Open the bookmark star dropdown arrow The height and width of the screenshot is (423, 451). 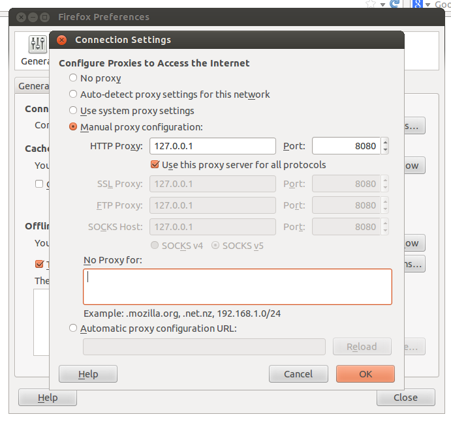tap(382, 5)
